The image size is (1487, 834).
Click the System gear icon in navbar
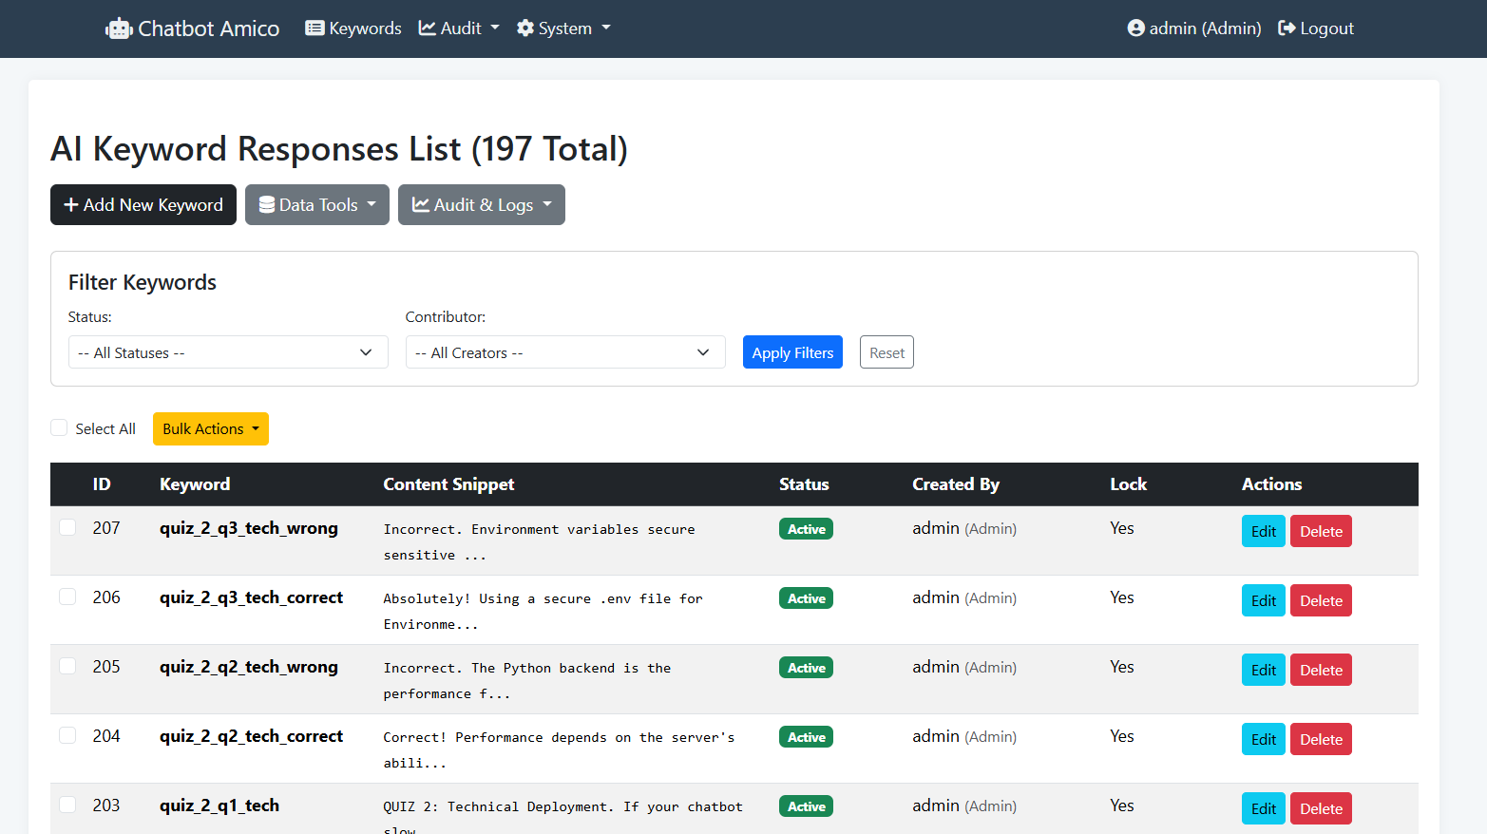coord(525,28)
